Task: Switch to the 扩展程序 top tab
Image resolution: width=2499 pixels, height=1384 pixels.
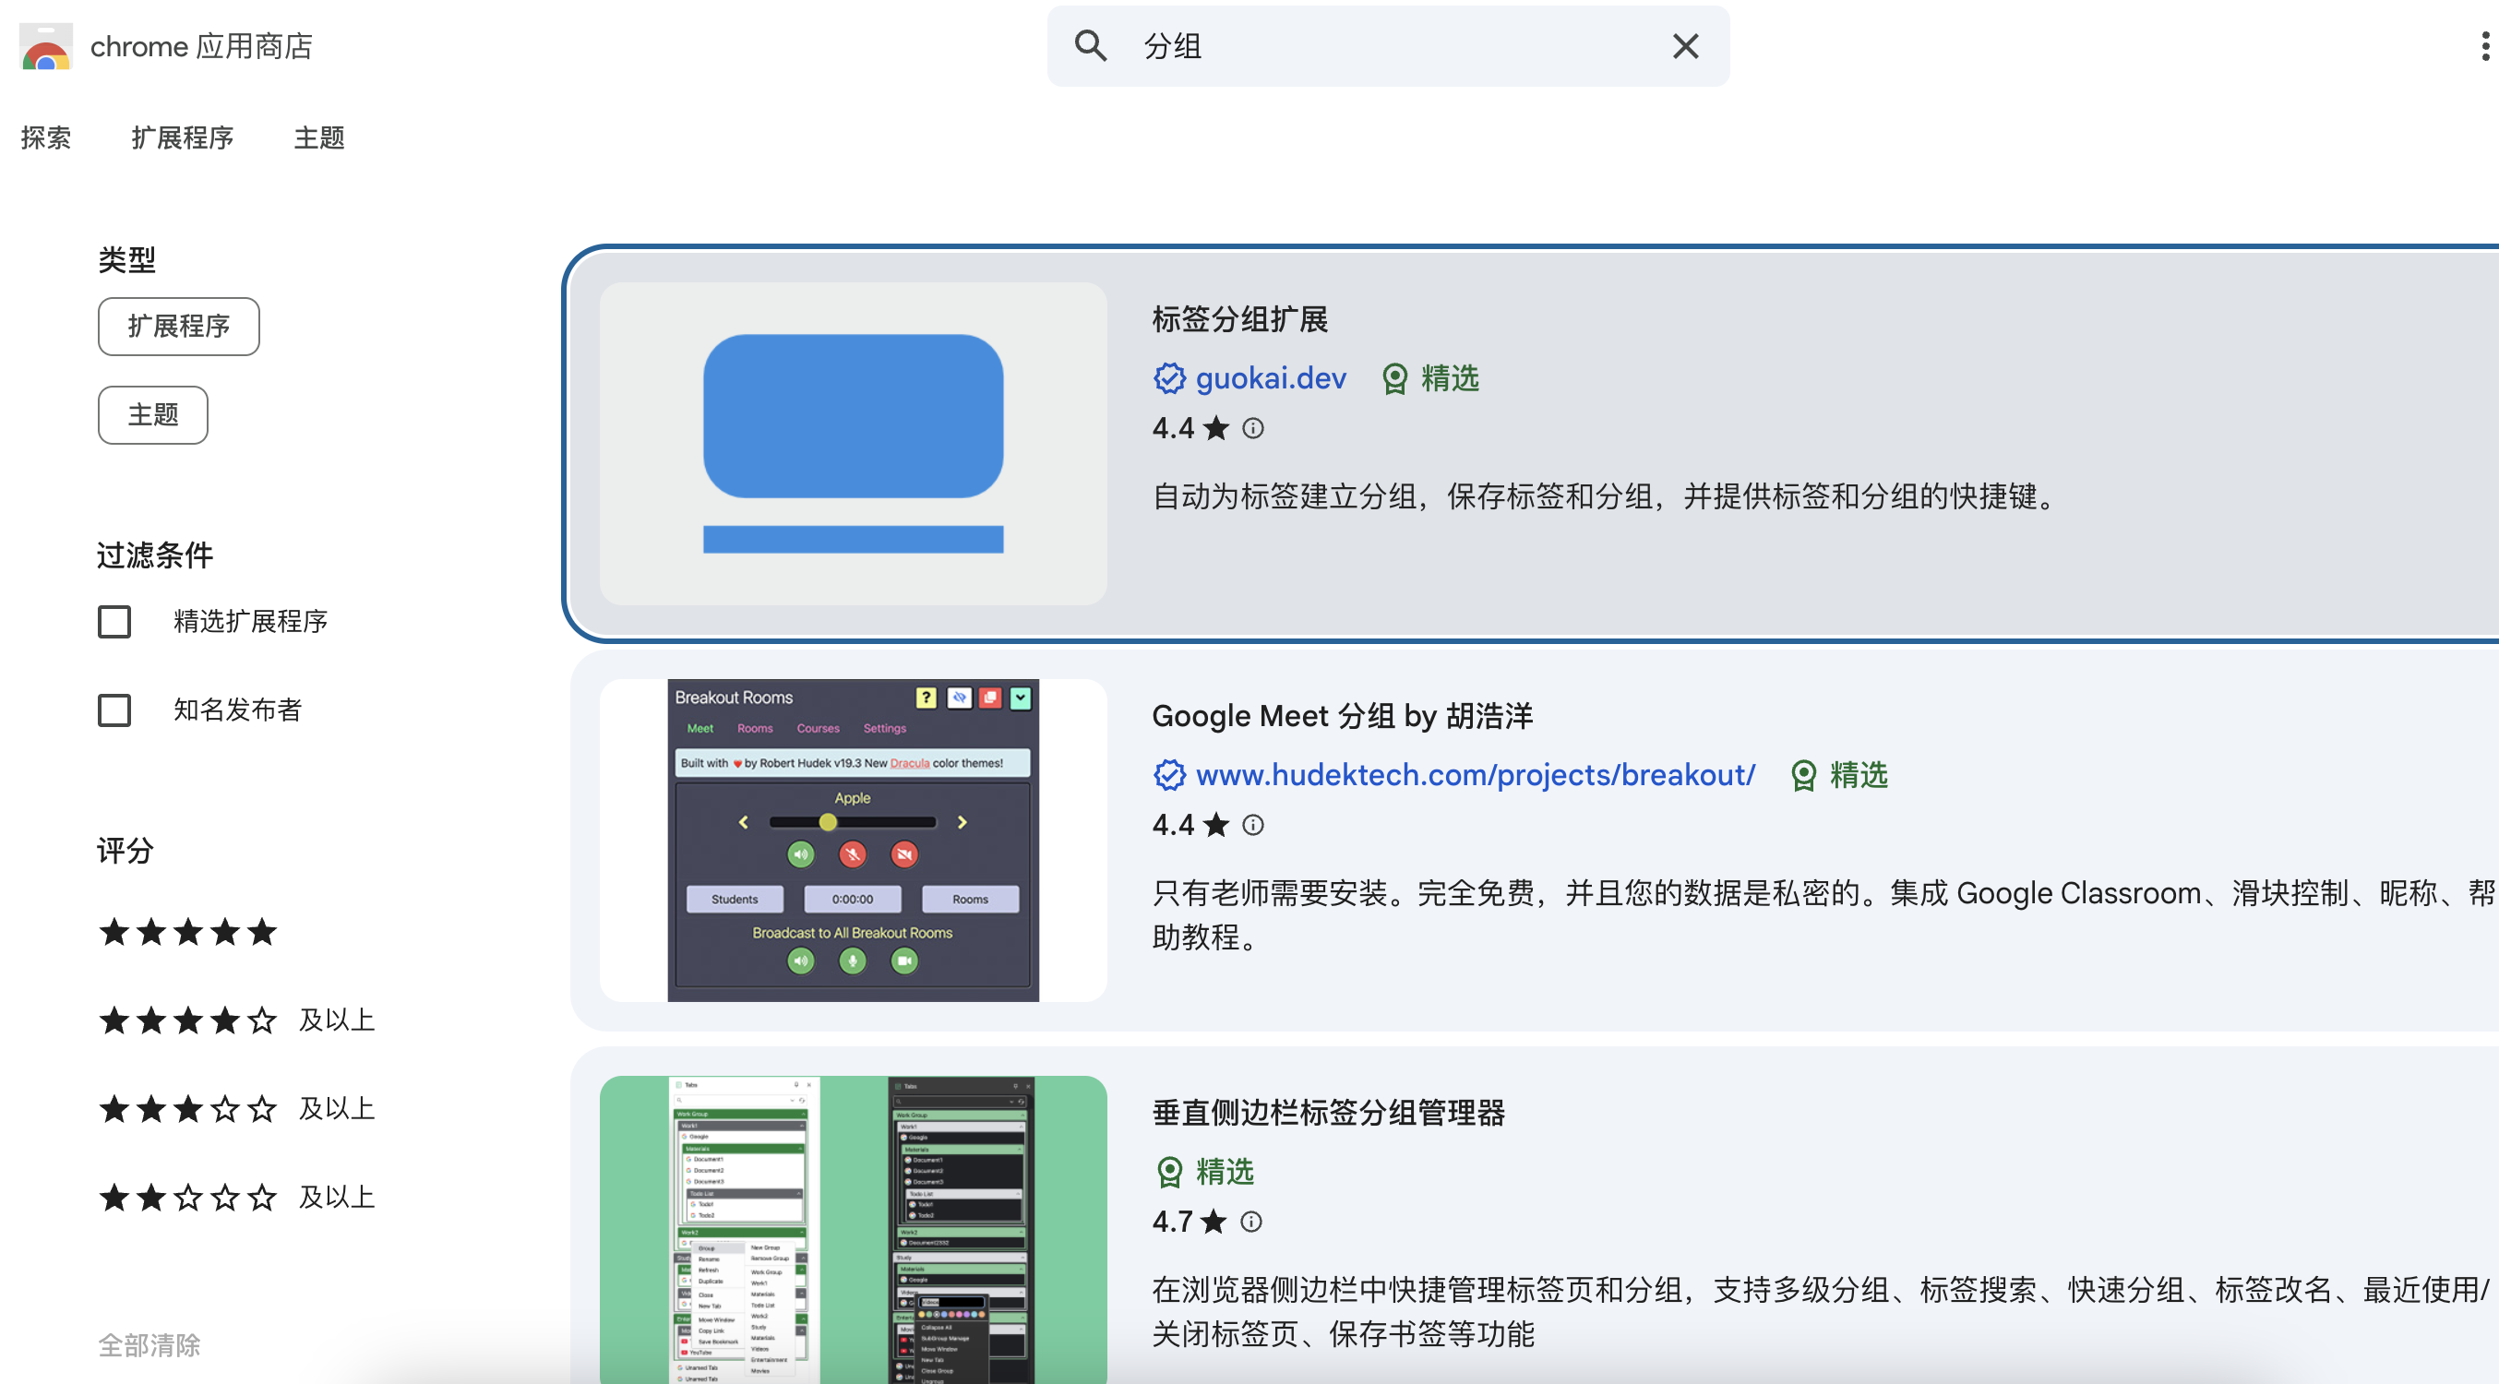Action: pos(183,137)
